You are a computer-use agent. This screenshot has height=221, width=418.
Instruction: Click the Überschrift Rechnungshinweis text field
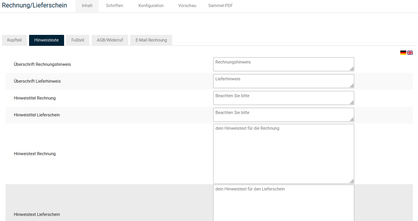click(283, 64)
